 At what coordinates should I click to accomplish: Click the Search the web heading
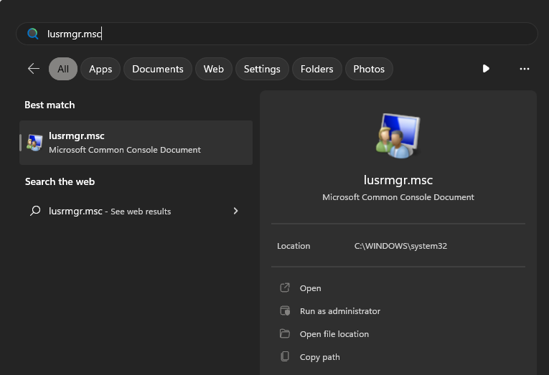pos(60,181)
